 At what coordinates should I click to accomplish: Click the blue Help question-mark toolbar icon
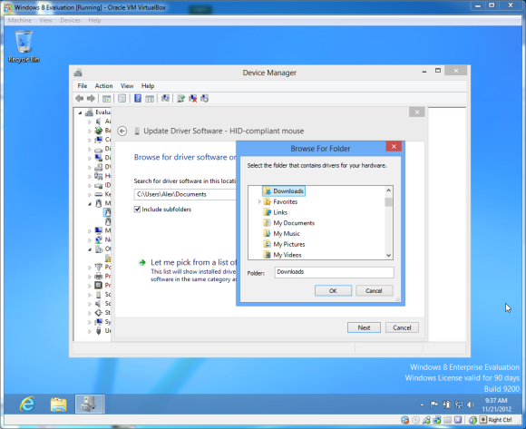tap(138, 98)
